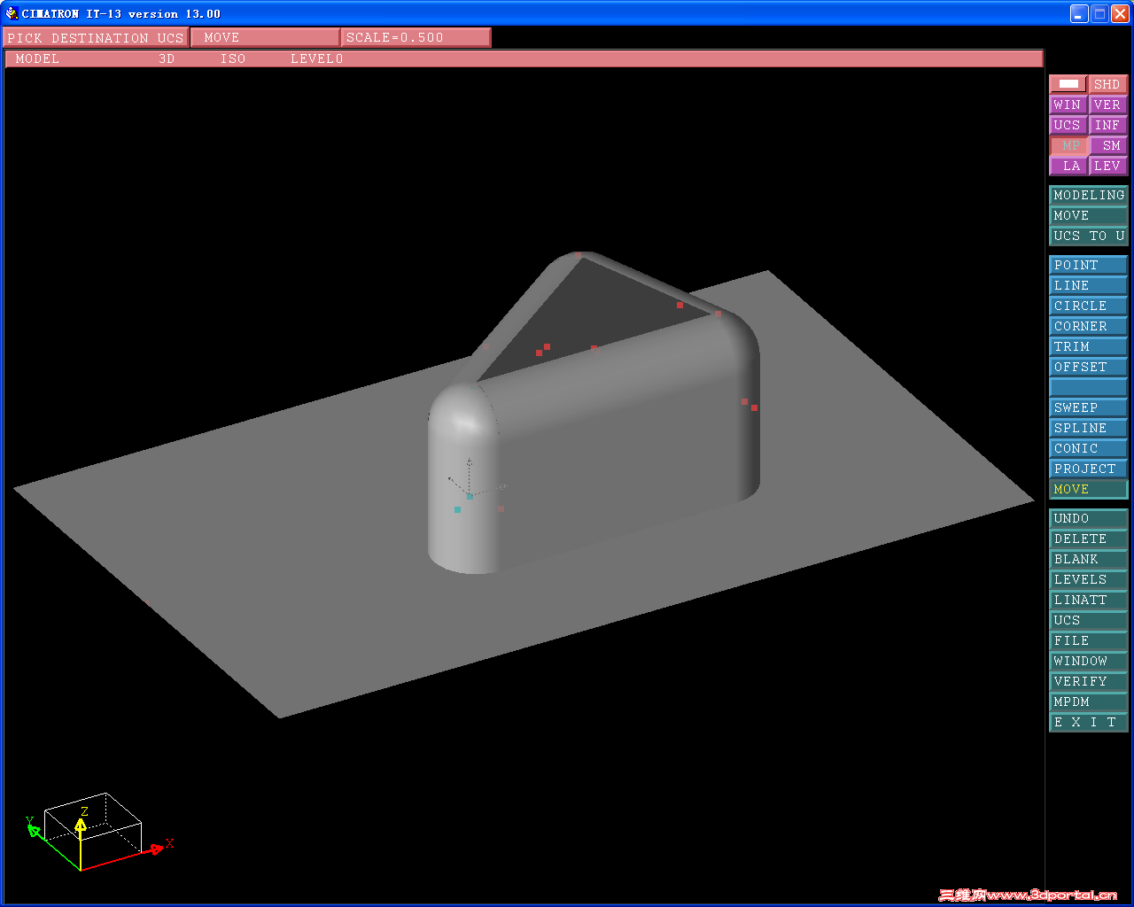This screenshot has height=907, width=1134.
Task: Open the LEV levels shortcut
Action: 1107,166
